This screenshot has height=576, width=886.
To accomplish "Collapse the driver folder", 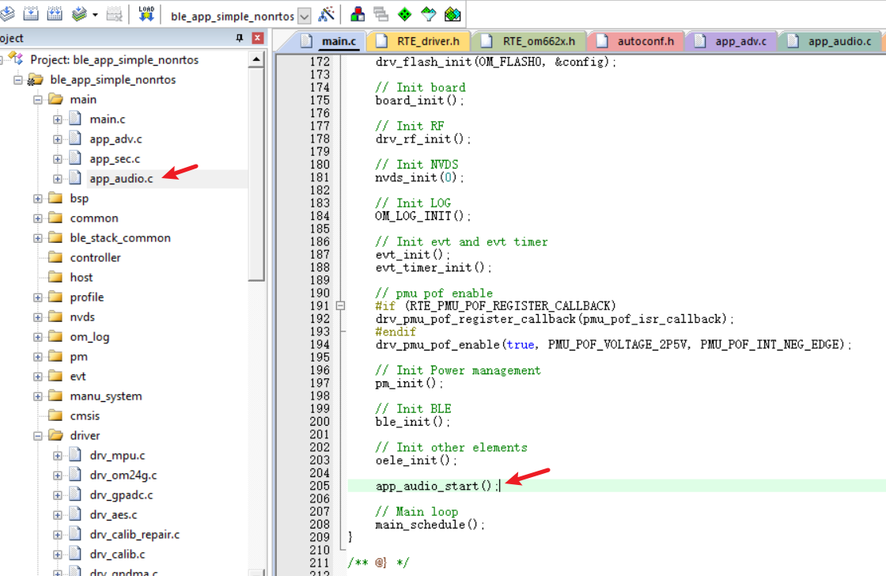I will pos(38,436).
